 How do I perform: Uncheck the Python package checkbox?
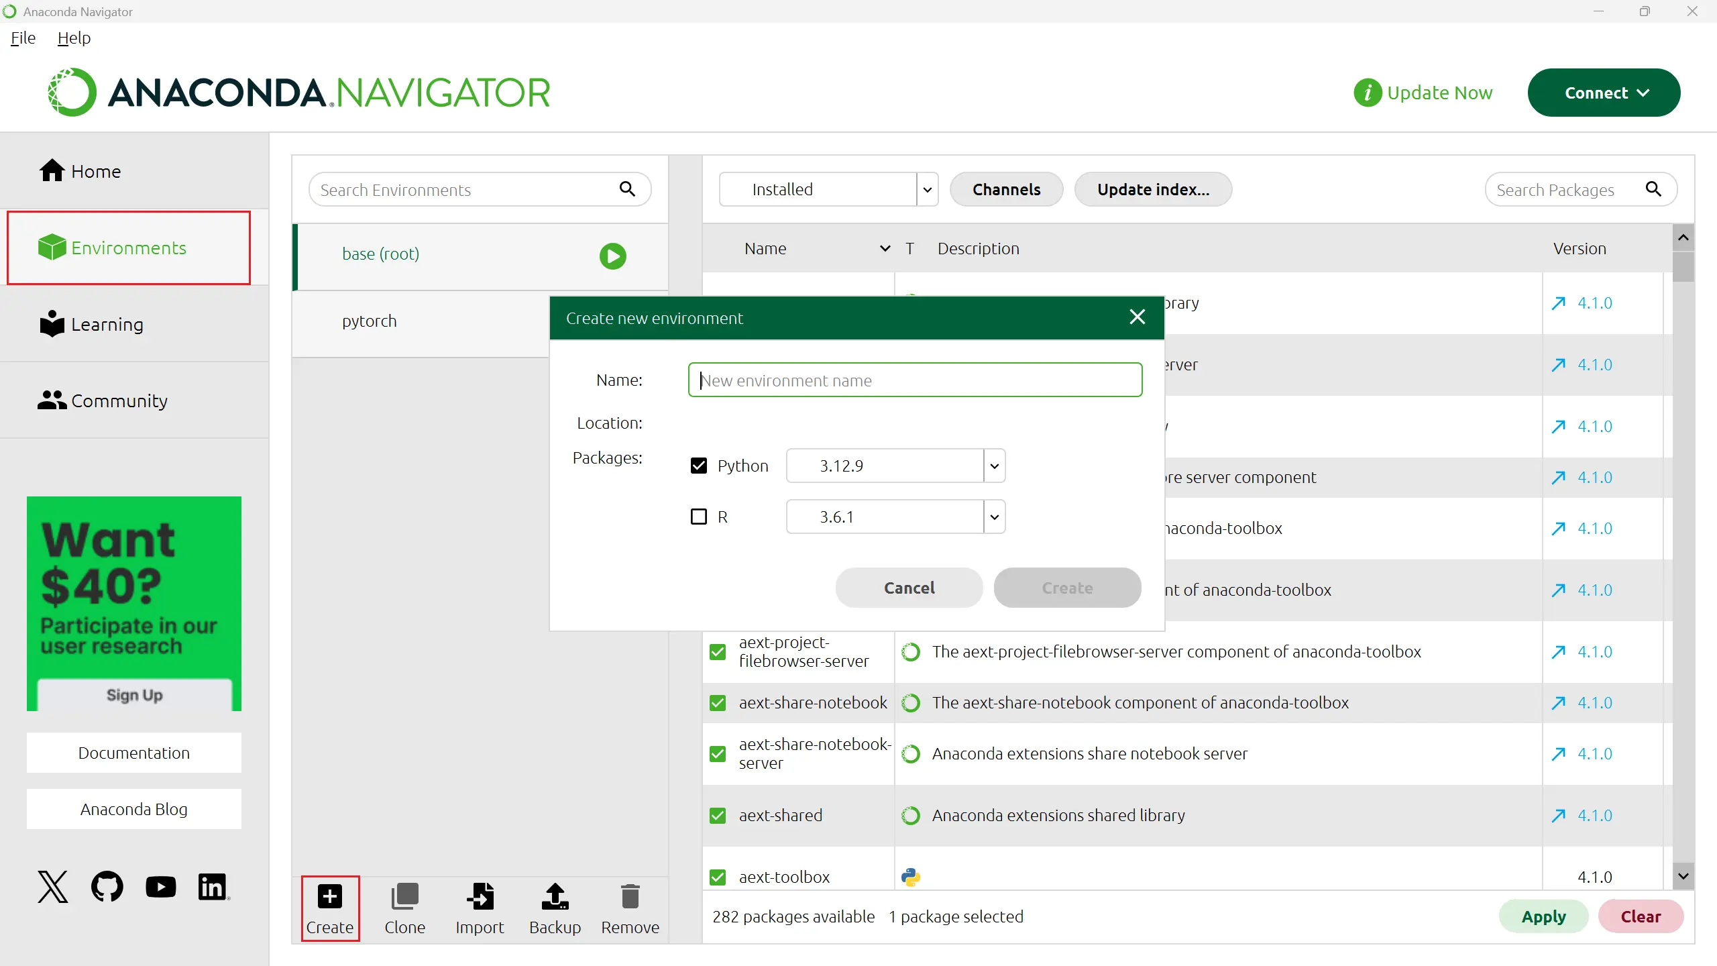point(699,466)
